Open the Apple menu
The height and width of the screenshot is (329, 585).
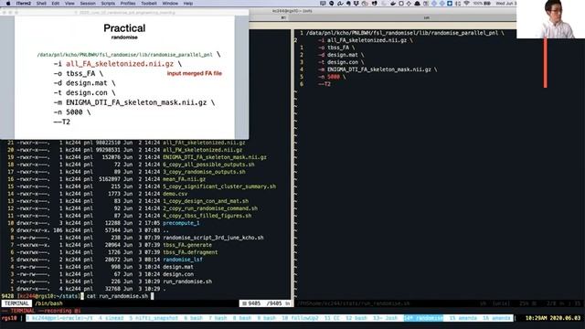tap(8, 4)
